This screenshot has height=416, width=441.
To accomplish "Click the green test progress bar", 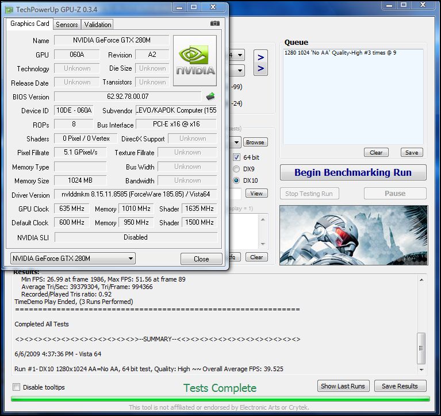I will click(x=220, y=399).
